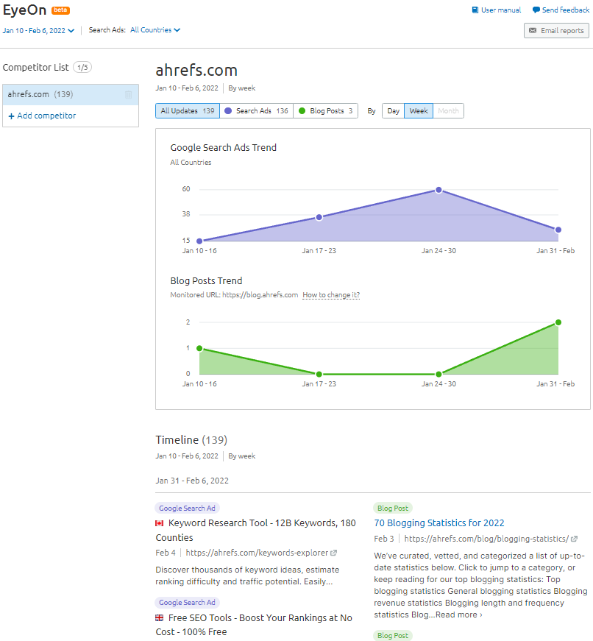593x641 pixels.
Task: Click the How to change it? link
Action: 331,295
